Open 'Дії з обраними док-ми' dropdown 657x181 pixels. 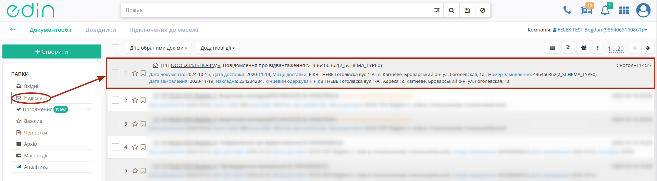[159, 48]
